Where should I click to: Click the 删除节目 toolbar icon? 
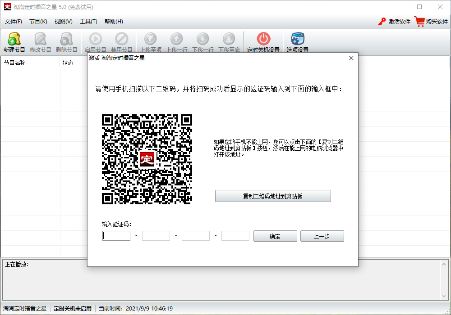point(67,39)
